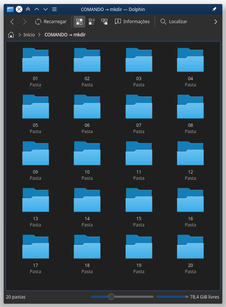Toggle the Informações panel
The image size is (226, 307).
(132, 22)
